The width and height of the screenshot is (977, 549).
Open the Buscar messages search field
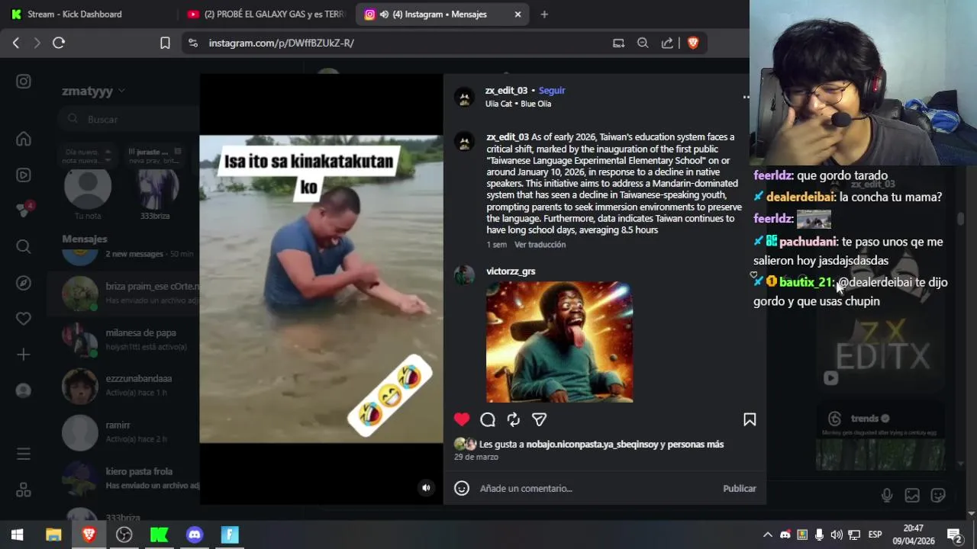click(128, 119)
